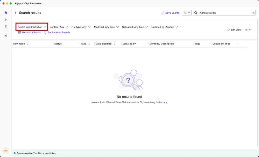Click the MR user avatar
Viewport: 259px width, 157px height.
coord(6,151)
